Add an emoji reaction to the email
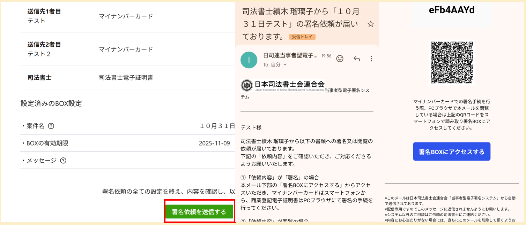The image size is (526, 225). click(x=340, y=59)
